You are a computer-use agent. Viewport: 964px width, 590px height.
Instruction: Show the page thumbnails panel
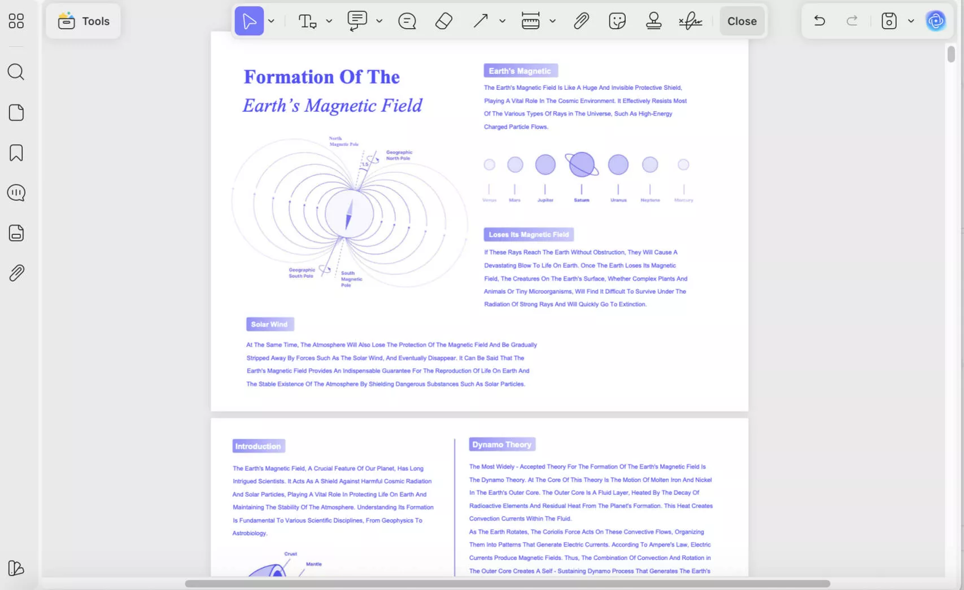point(16,112)
